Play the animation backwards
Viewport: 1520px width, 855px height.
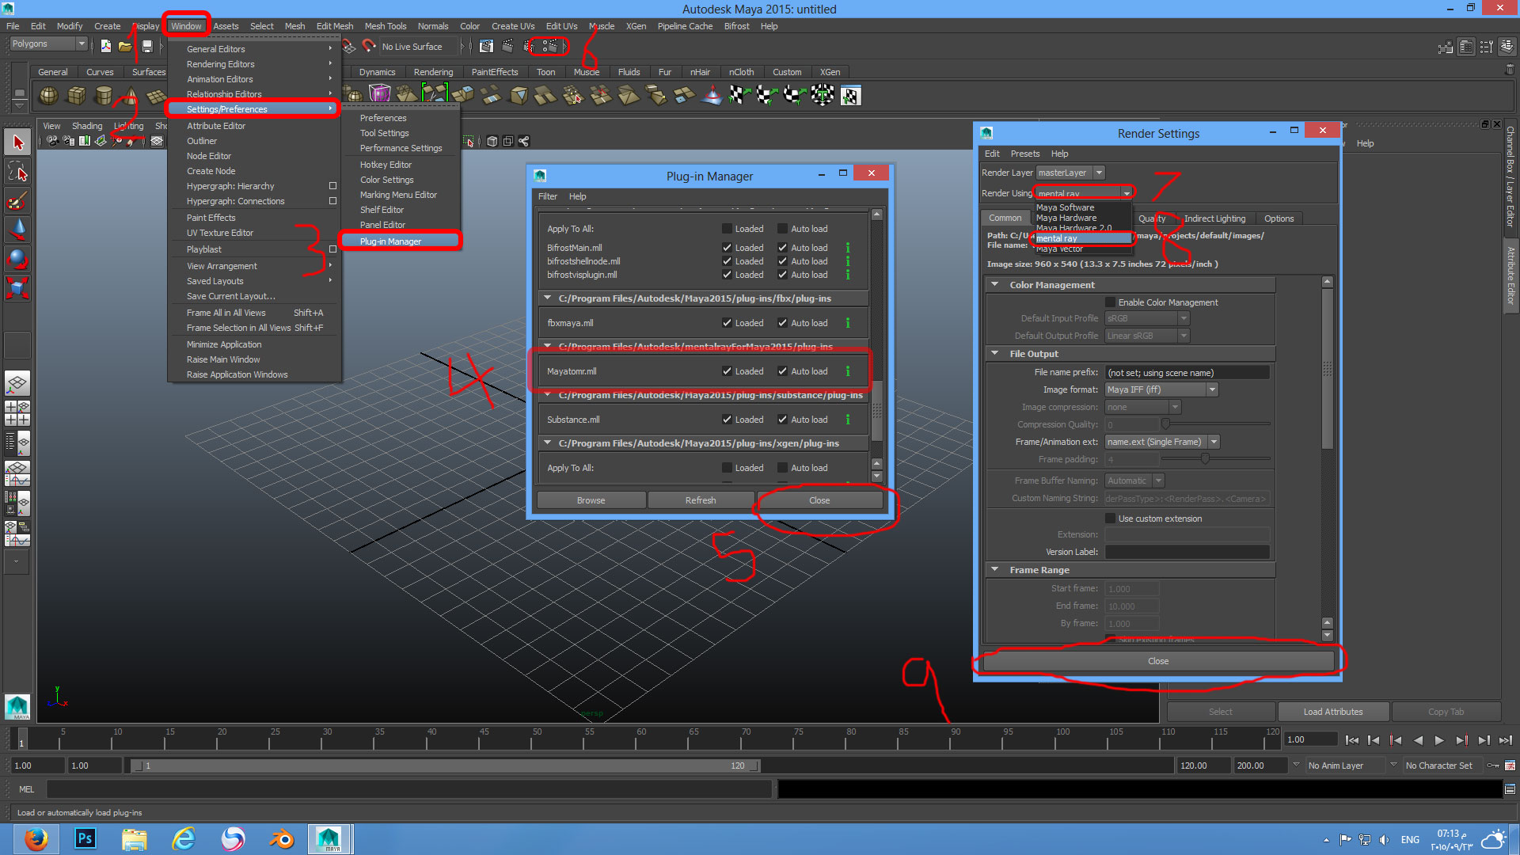click(1418, 740)
